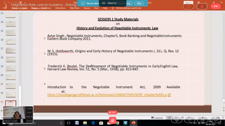The width and height of the screenshot is (225, 126).
Task: Open the Review ribbon tab
Action: [87, 8]
